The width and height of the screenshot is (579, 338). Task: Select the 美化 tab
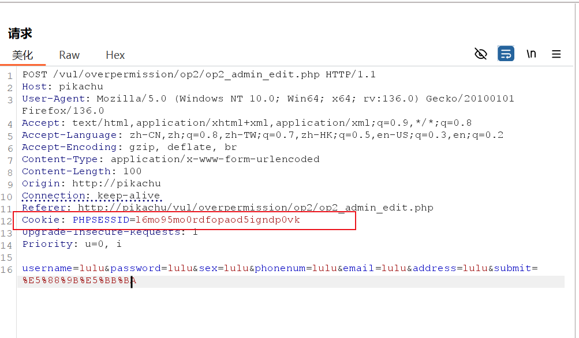(23, 55)
